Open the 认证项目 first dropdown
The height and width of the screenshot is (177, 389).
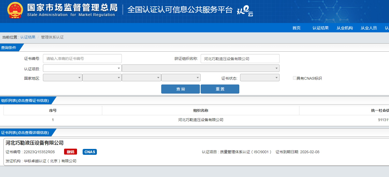click(x=82, y=68)
